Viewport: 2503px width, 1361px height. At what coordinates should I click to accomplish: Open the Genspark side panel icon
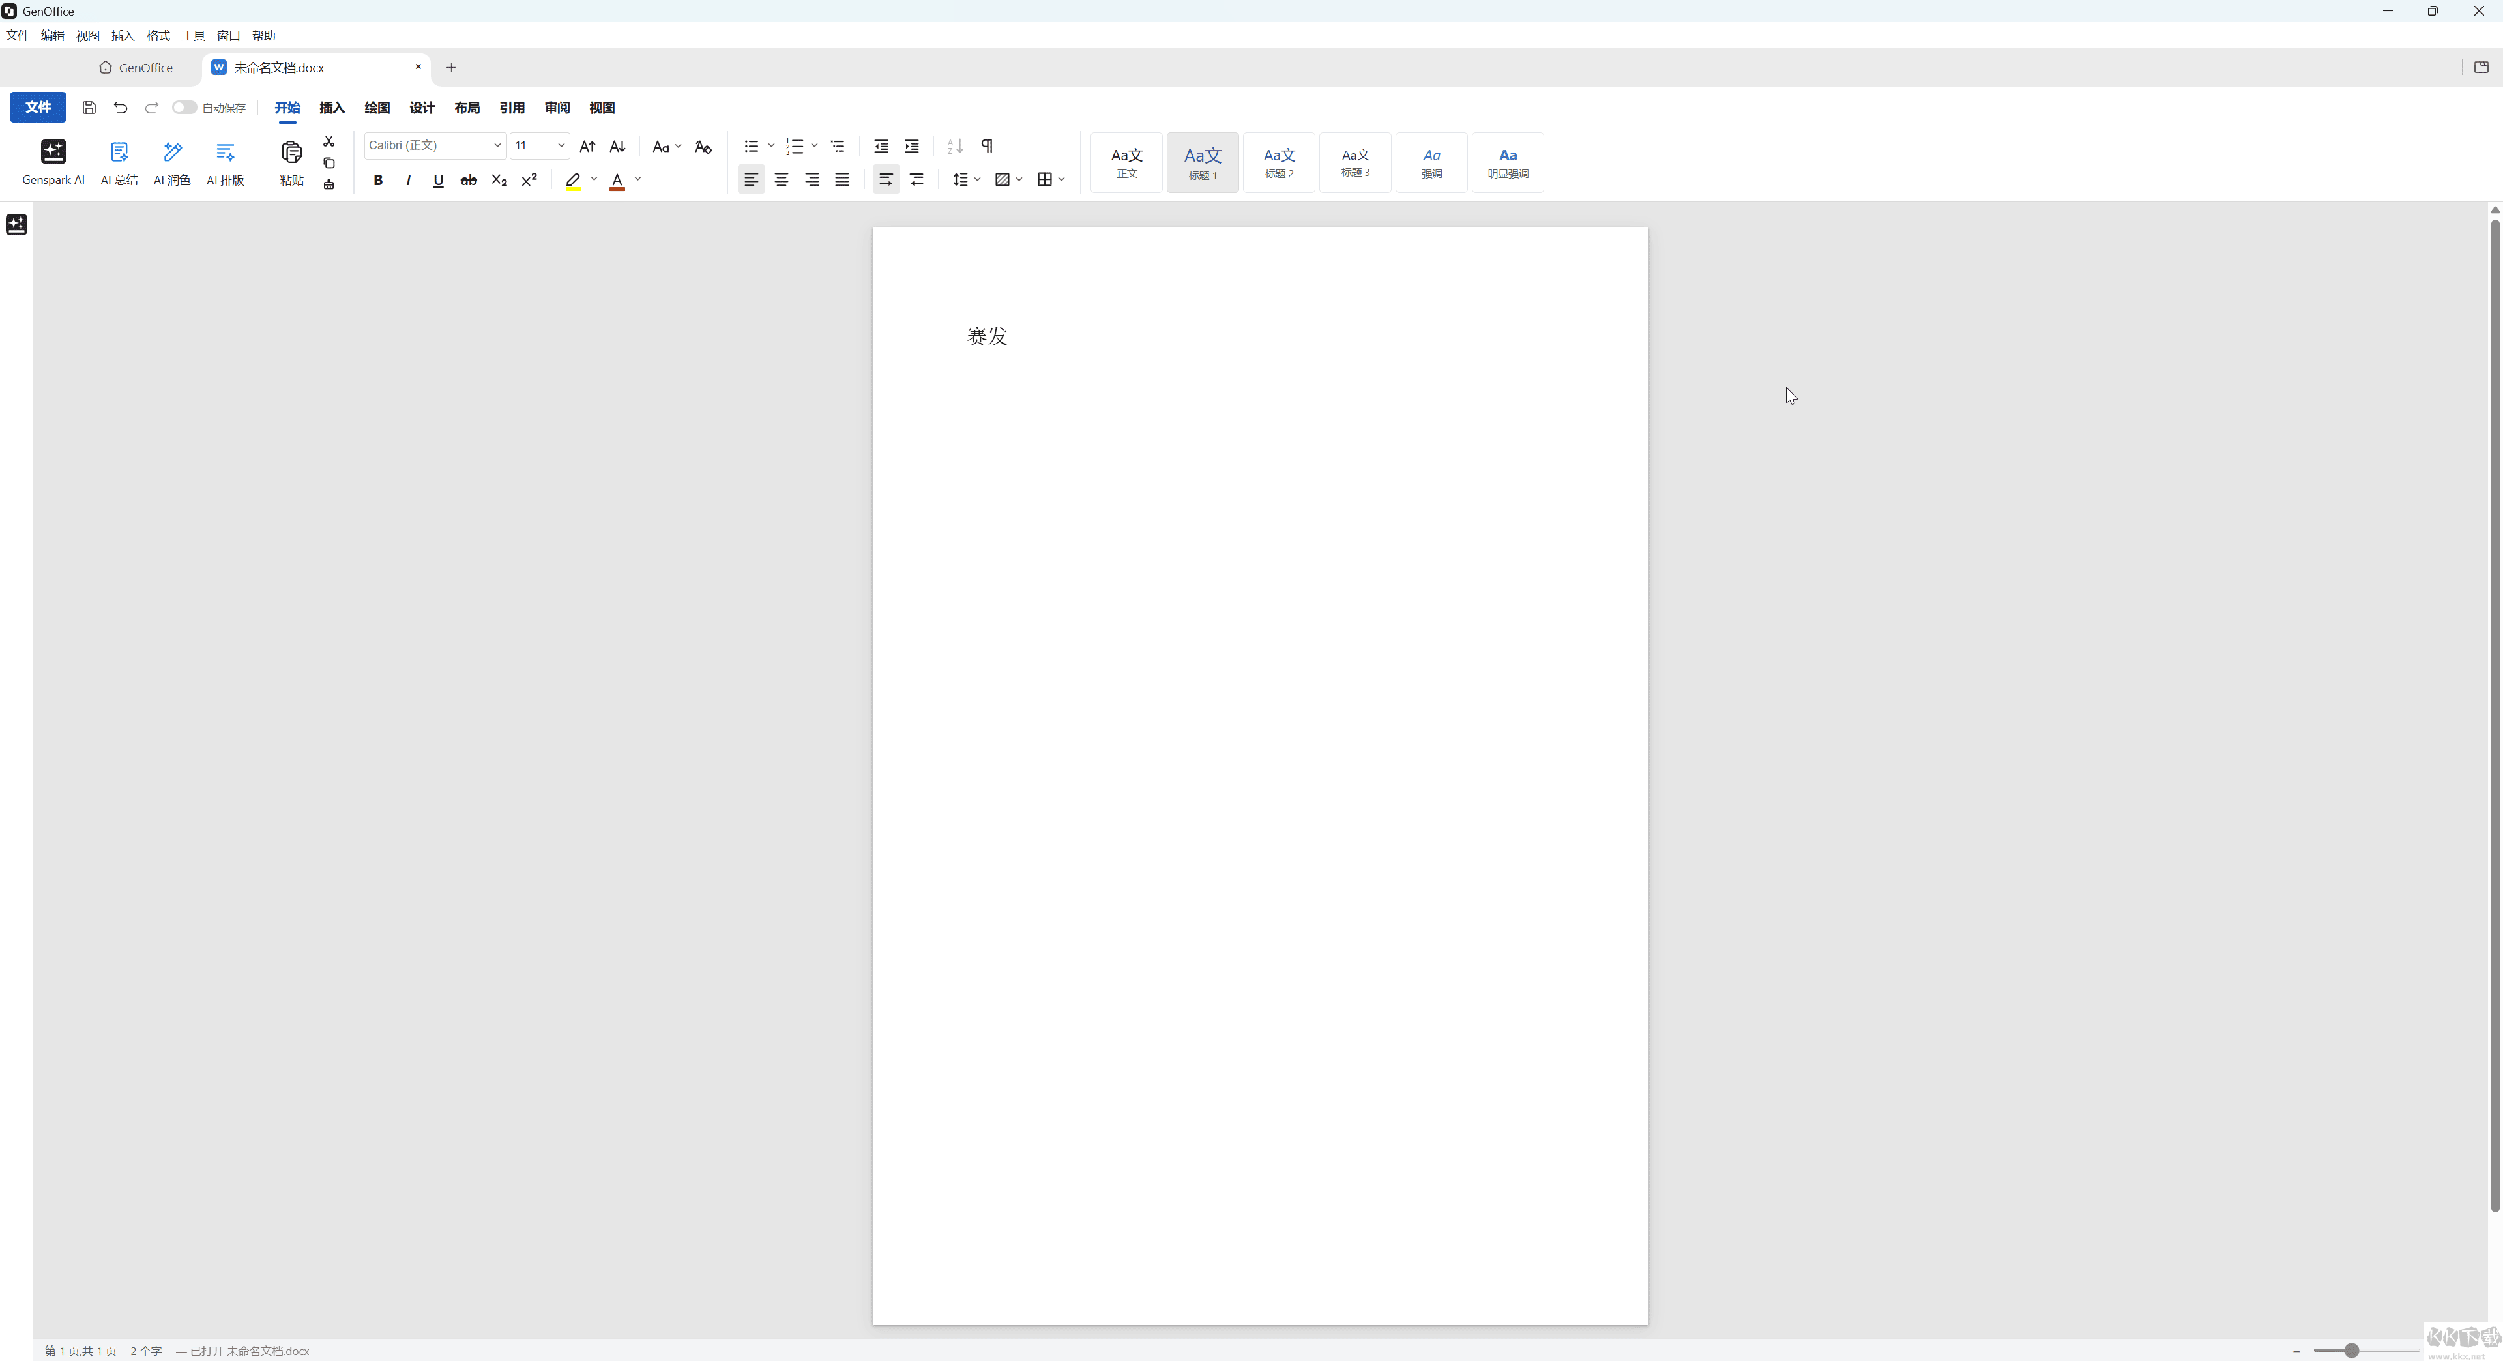pos(16,224)
